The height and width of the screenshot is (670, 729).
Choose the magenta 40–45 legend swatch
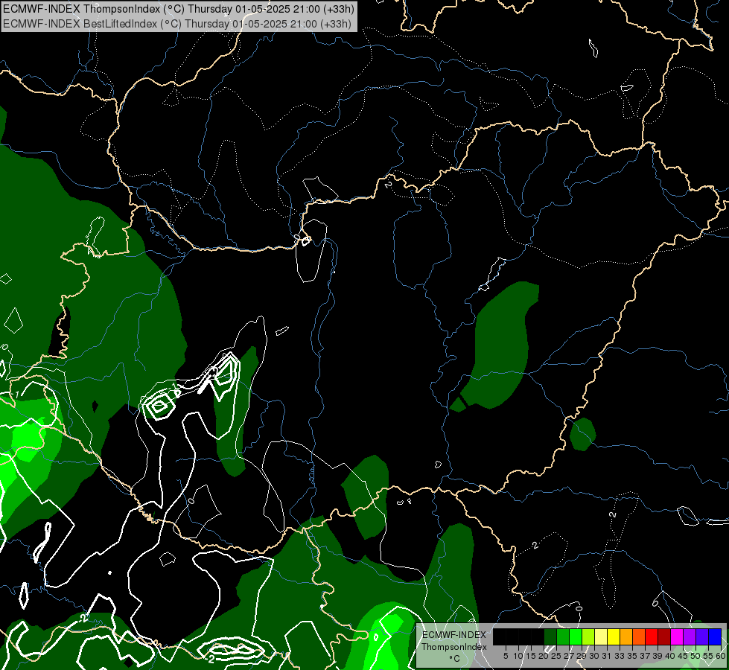click(677, 637)
